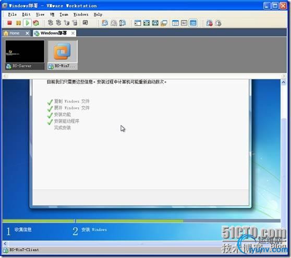Viewport: 291px width, 258px height.
Task: Select the BS-Server thumbnail
Action: [25, 55]
